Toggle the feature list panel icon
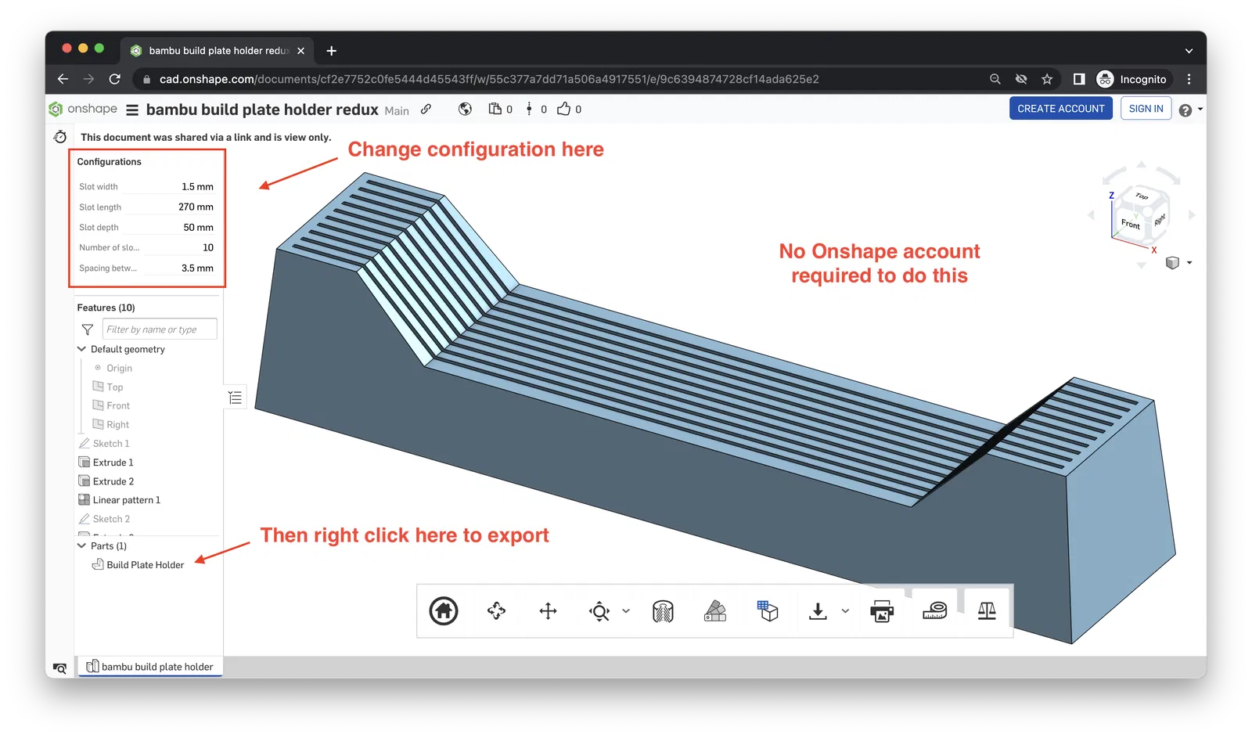The image size is (1252, 738). 235,398
